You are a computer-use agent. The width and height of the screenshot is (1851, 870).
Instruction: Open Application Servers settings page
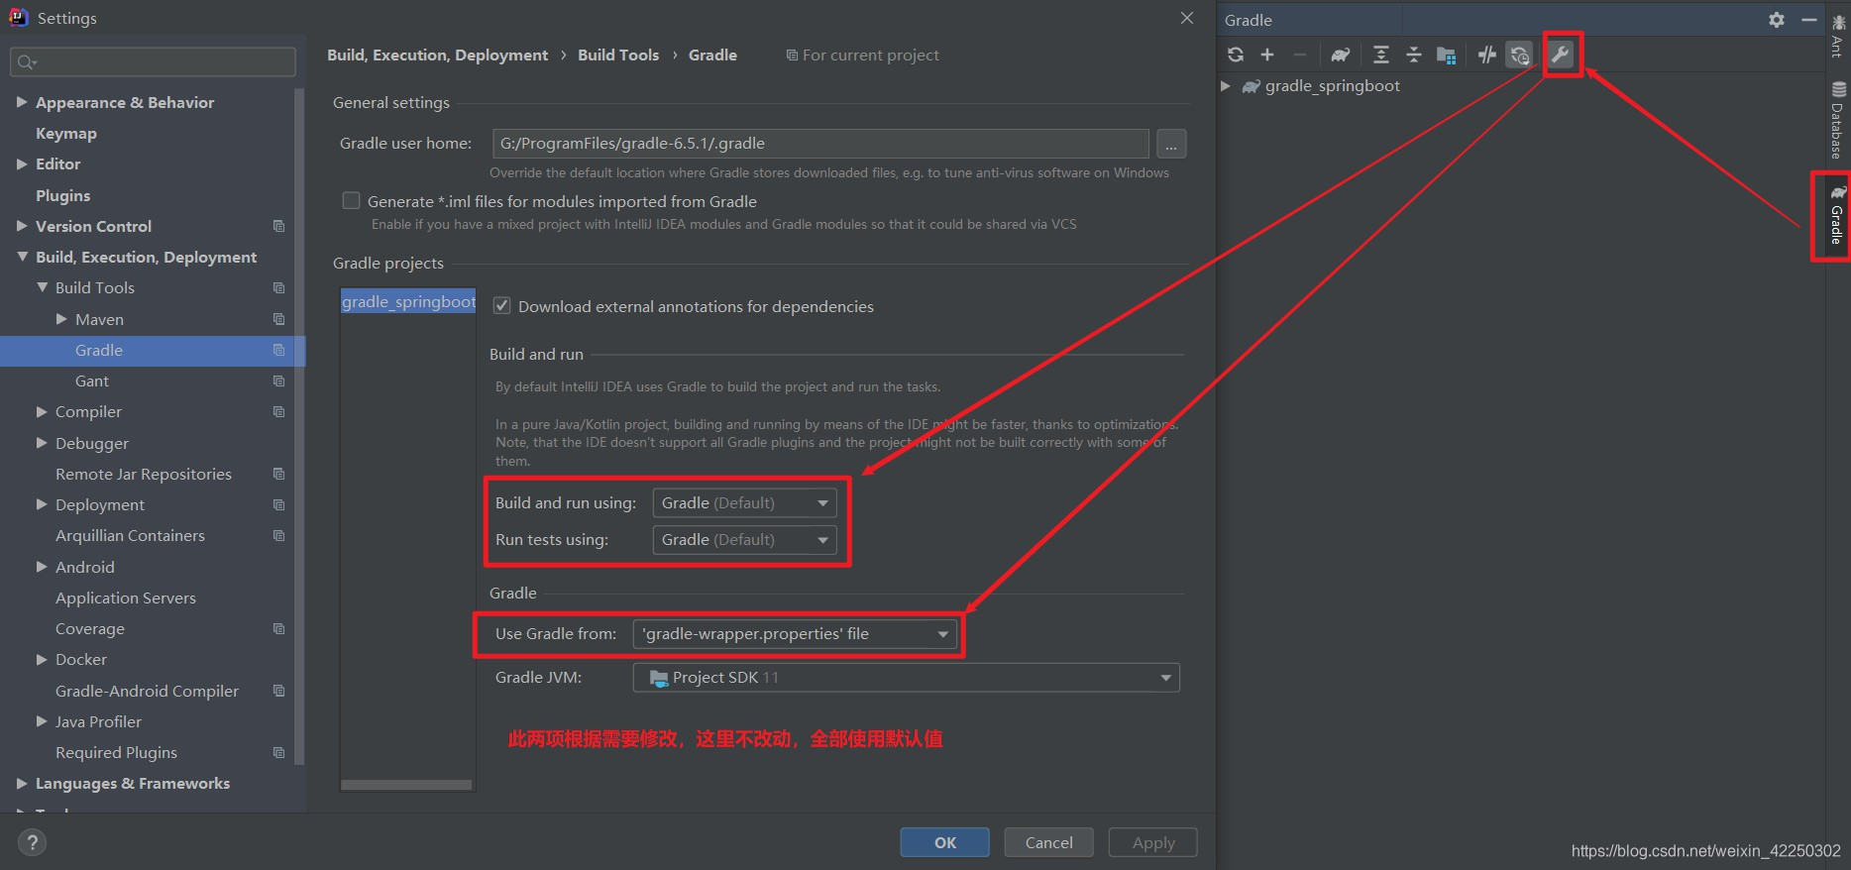126,598
